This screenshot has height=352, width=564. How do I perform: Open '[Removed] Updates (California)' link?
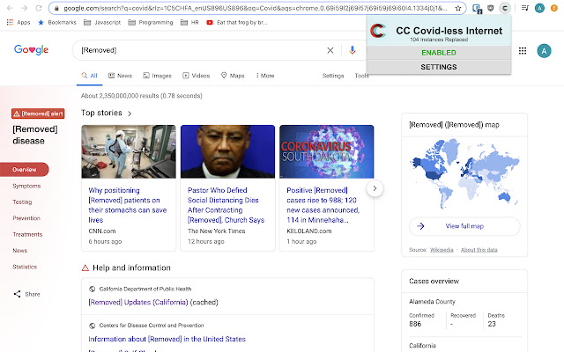click(138, 303)
